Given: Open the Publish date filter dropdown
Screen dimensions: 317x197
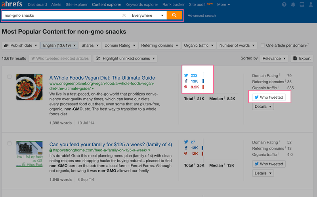Looking at the screenshot, I should click(21, 45).
